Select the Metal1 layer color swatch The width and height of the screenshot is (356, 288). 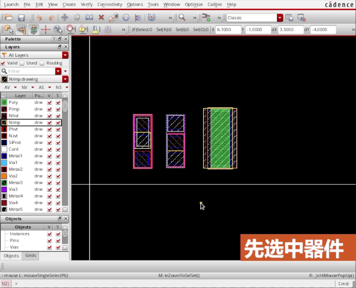point(4,156)
